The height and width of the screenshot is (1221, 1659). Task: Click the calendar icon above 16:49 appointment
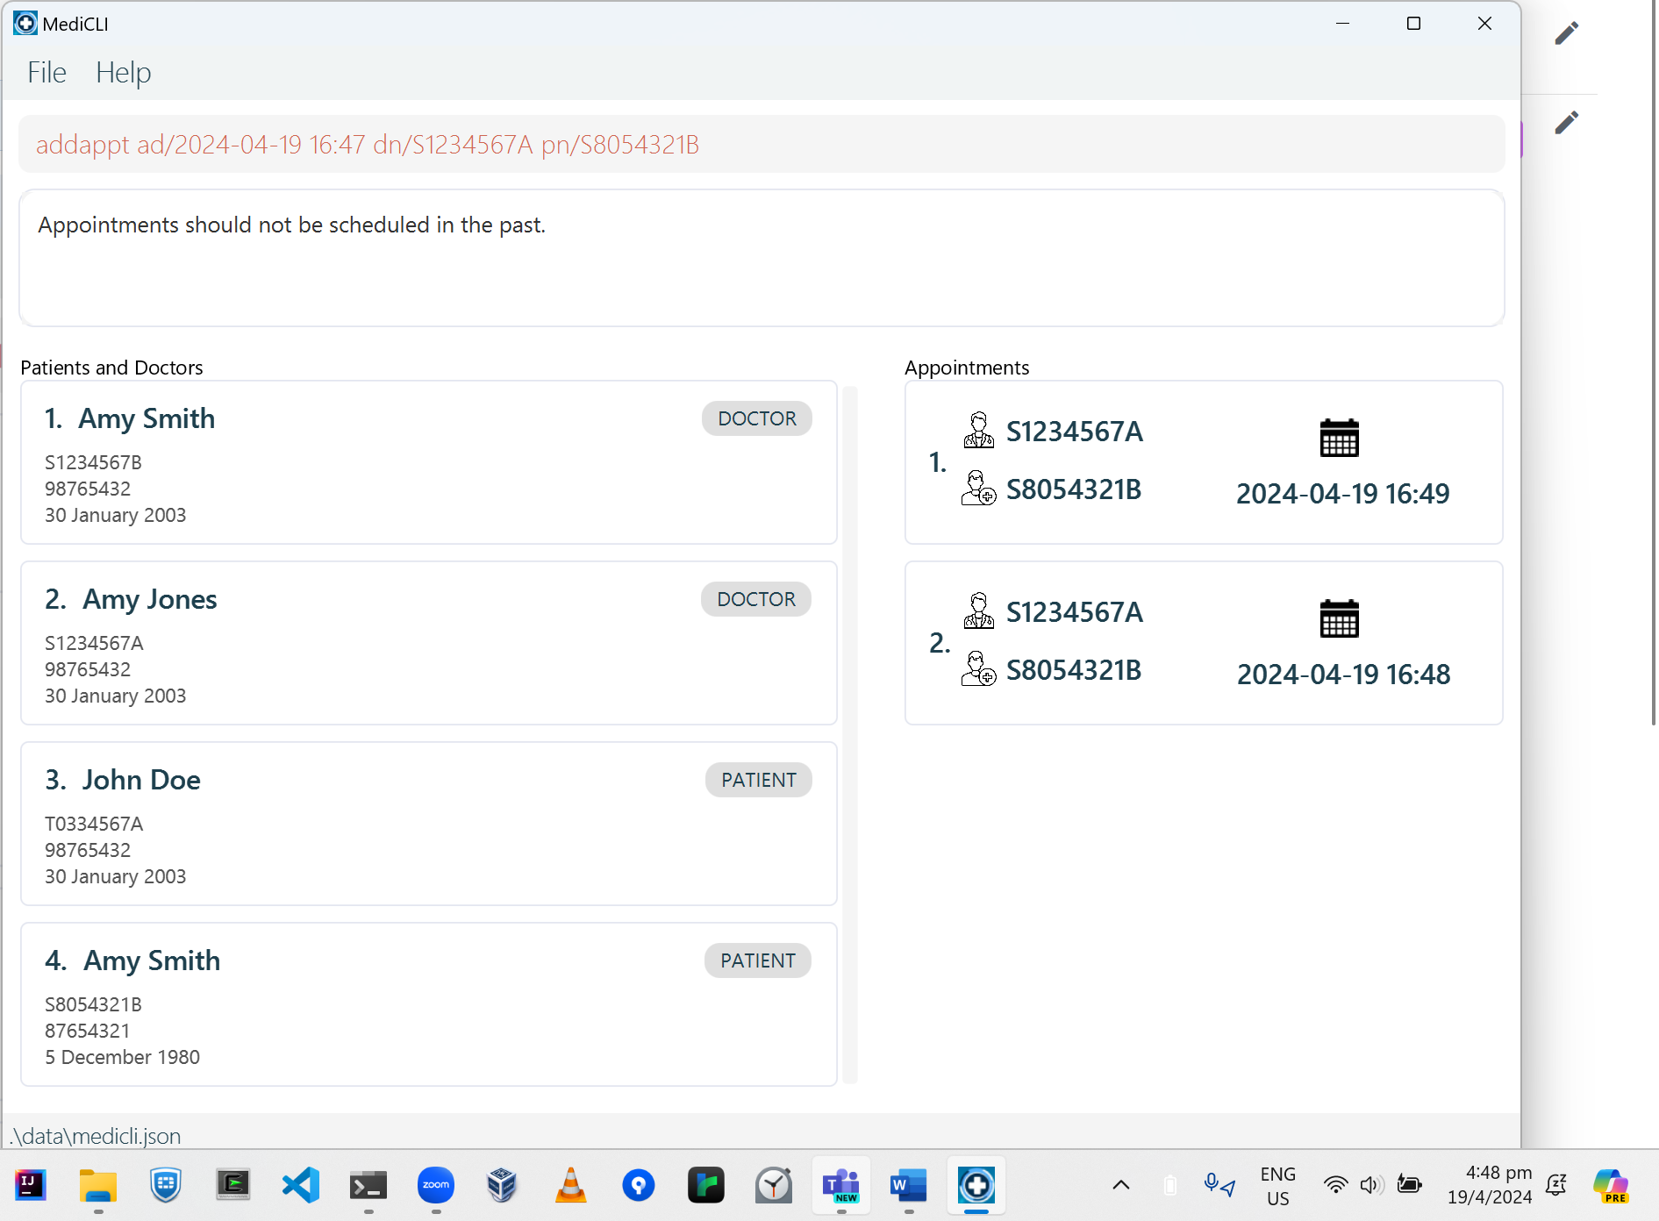pyautogui.click(x=1340, y=438)
